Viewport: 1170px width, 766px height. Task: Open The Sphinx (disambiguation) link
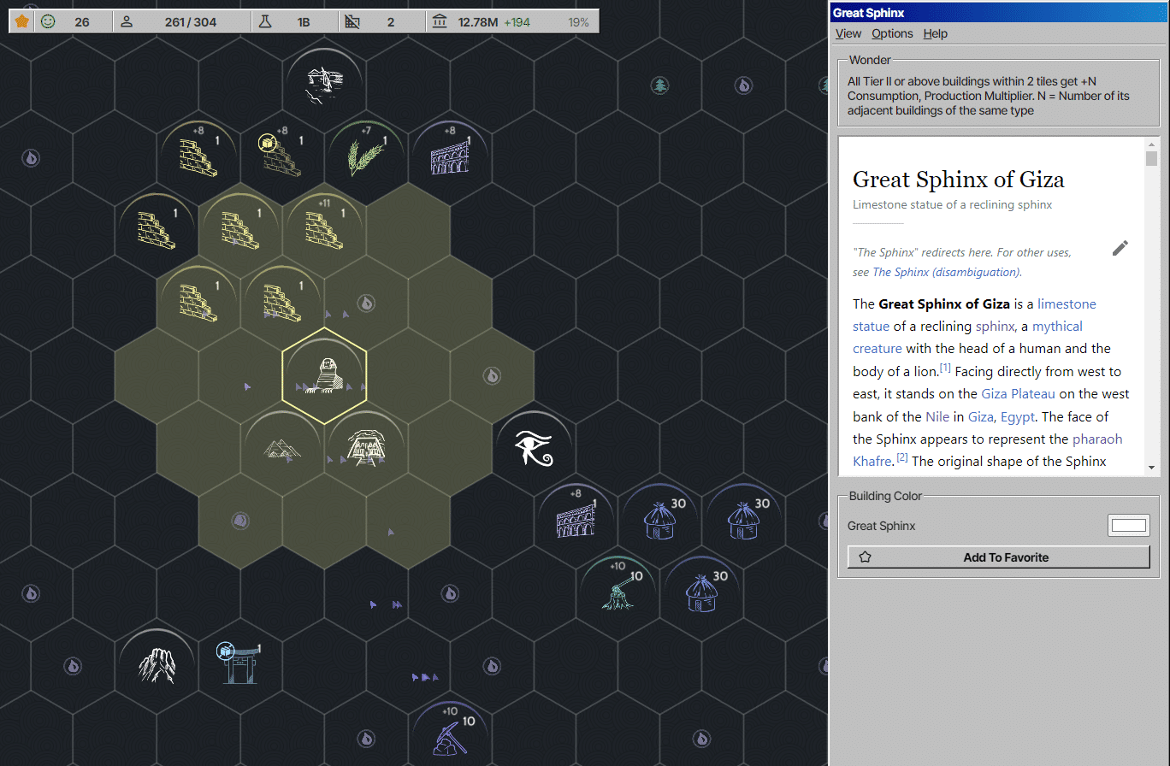click(946, 272)
